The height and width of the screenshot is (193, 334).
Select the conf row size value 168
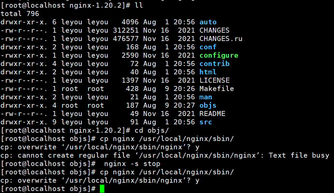[x=132, y=47]
